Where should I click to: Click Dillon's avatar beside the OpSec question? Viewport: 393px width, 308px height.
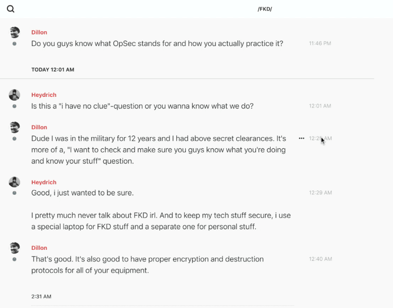pos(15,32)
